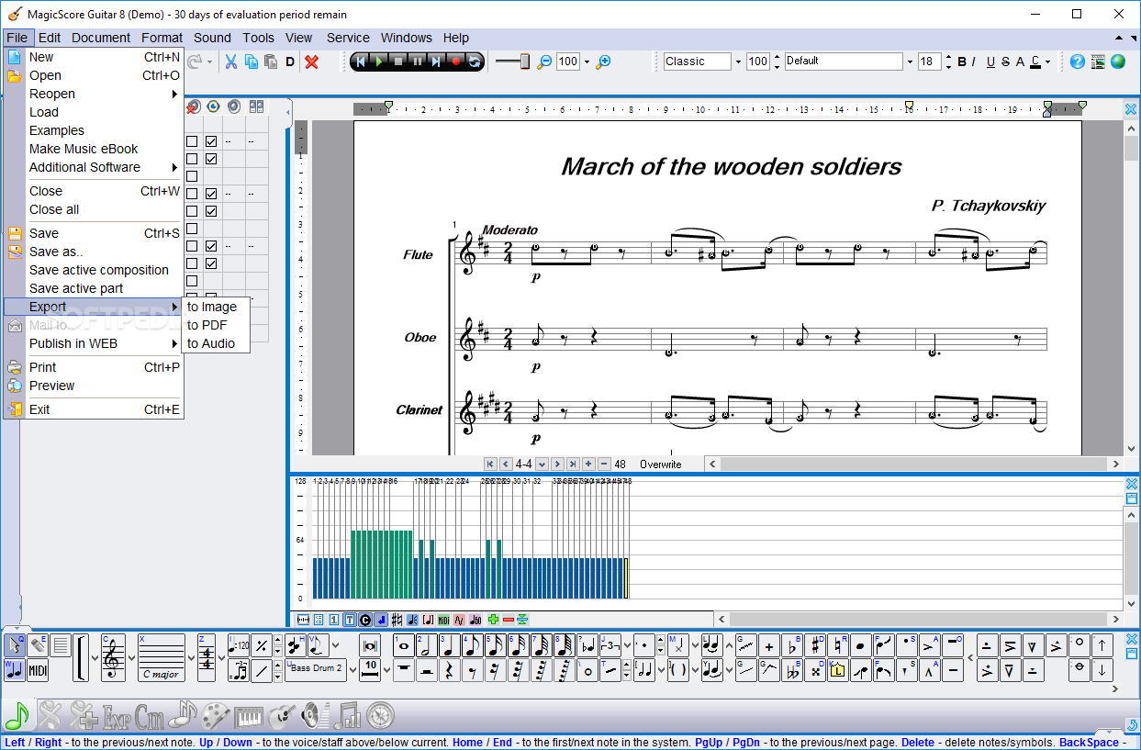Toggle the first row's unchecked checkbox in parts panel
Viewport: 1141px width, 750px height.
point(192,141)
